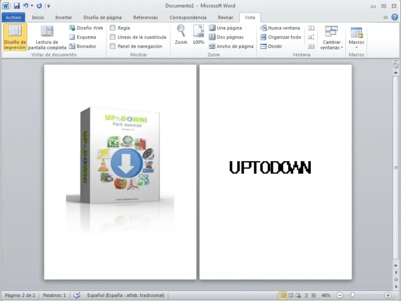
Task: Go to next page with double-down arrow
Action: coord(395,286)
